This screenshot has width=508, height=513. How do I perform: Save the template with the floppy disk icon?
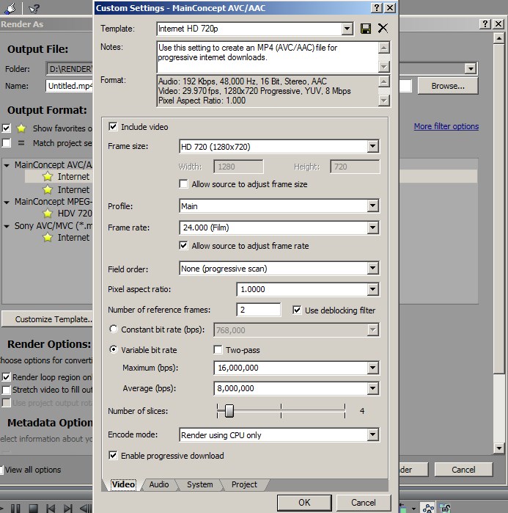[x=366, y=29]
